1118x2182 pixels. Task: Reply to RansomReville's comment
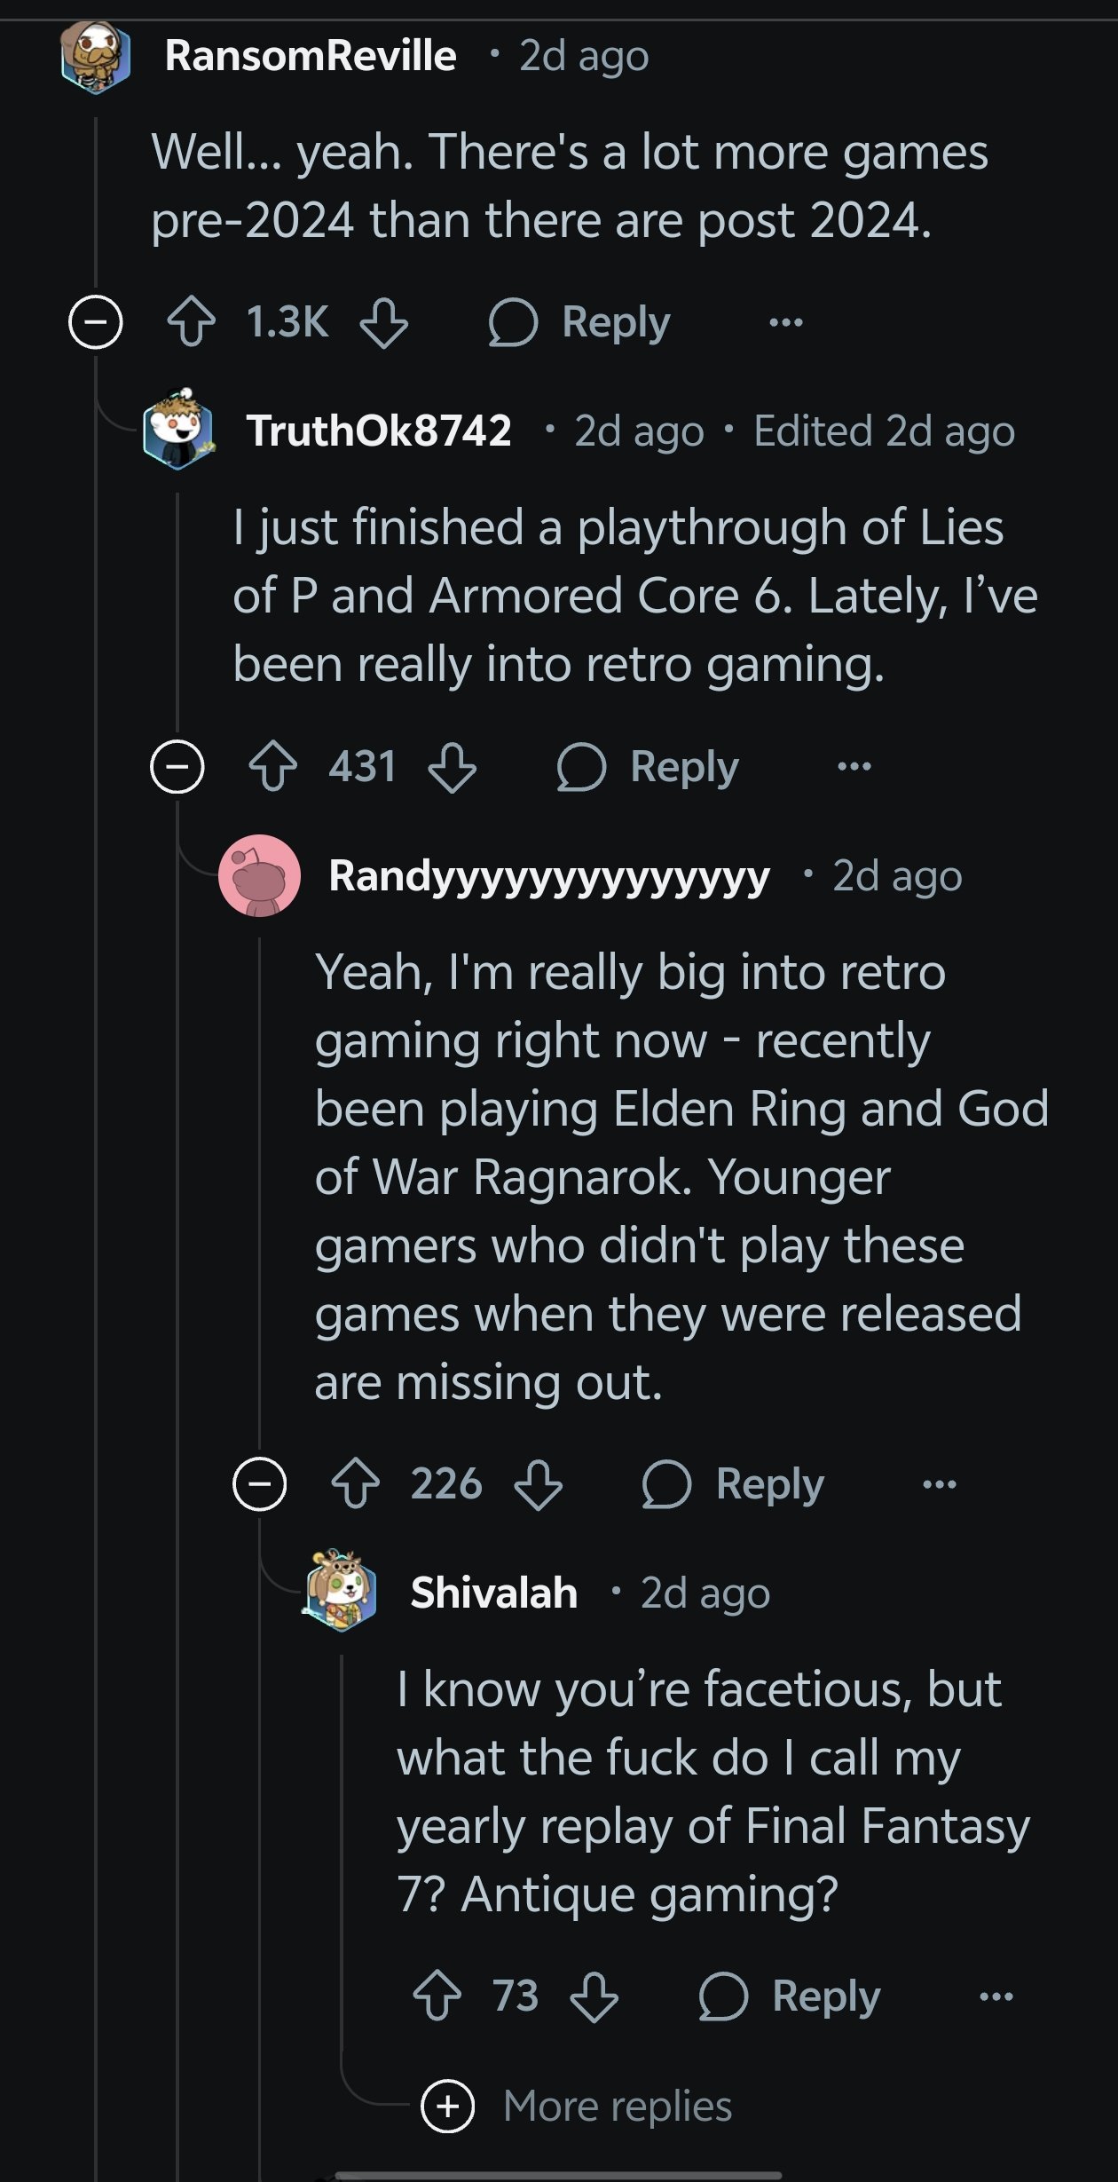580,321
